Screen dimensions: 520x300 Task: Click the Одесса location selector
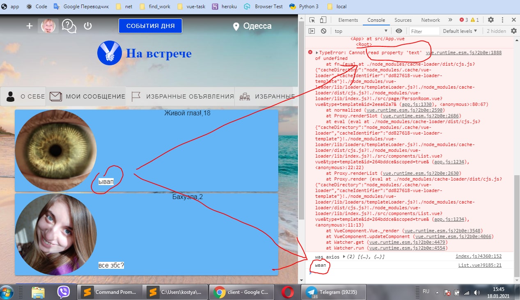click(x=252, y=26)
